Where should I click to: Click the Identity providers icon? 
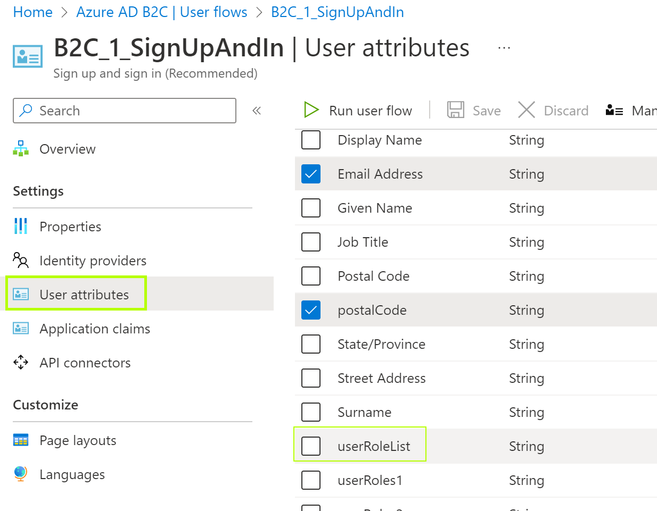tap(21, 261)
